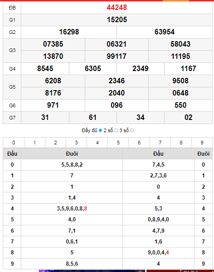The width and height of the screenshot is (214, 272).
Task: Click the G7 result 31
Action: click(45, 117)
